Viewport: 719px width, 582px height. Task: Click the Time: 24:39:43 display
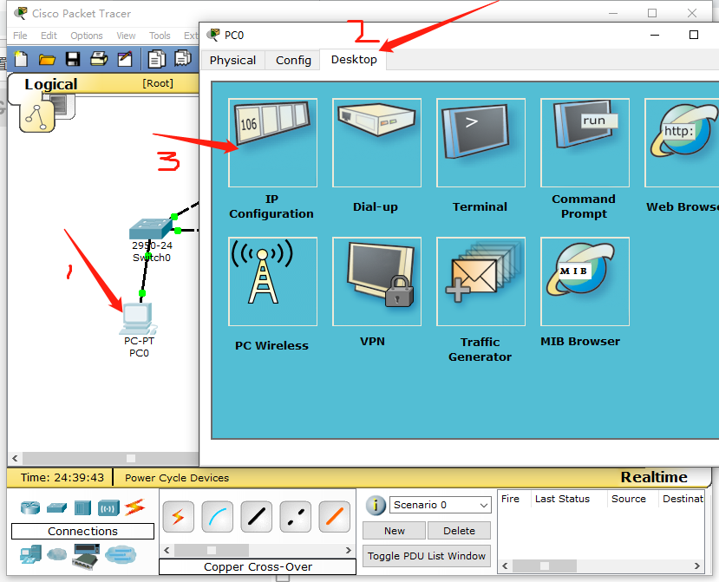pyautogui.click(x=62, y=478)
